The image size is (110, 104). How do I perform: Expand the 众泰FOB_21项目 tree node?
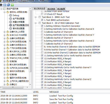point(4,32)
